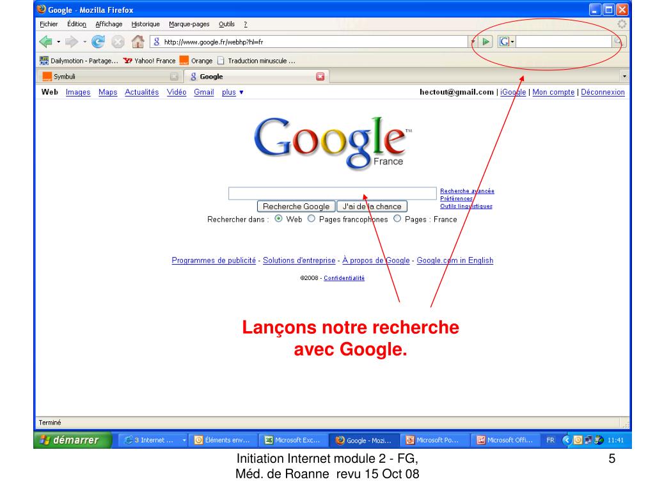
Task: Select the Pages francophones radio button
Action: click(x=312, y=219)
